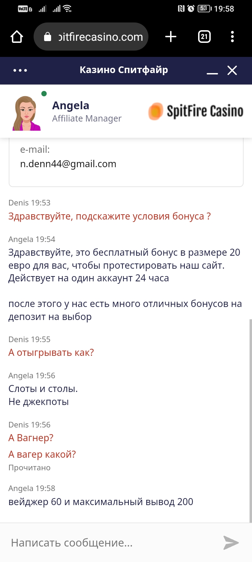This screenshot has height=562, width=252.
Task: Tap the clock in the status bar
Action: coord(224,9)
